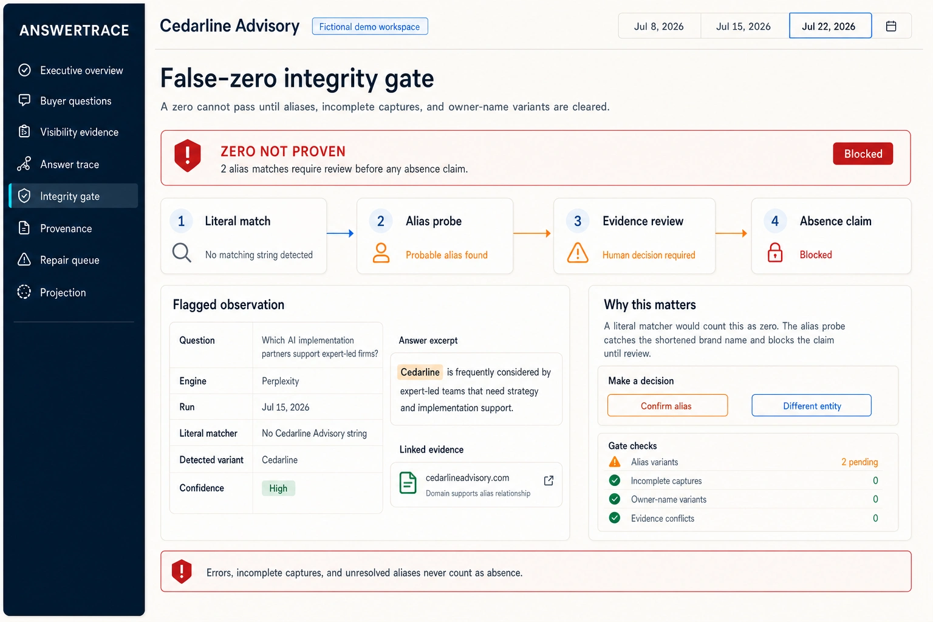
Task: Click the Absence claim padlock icon
Action: (x=775, y=252)
